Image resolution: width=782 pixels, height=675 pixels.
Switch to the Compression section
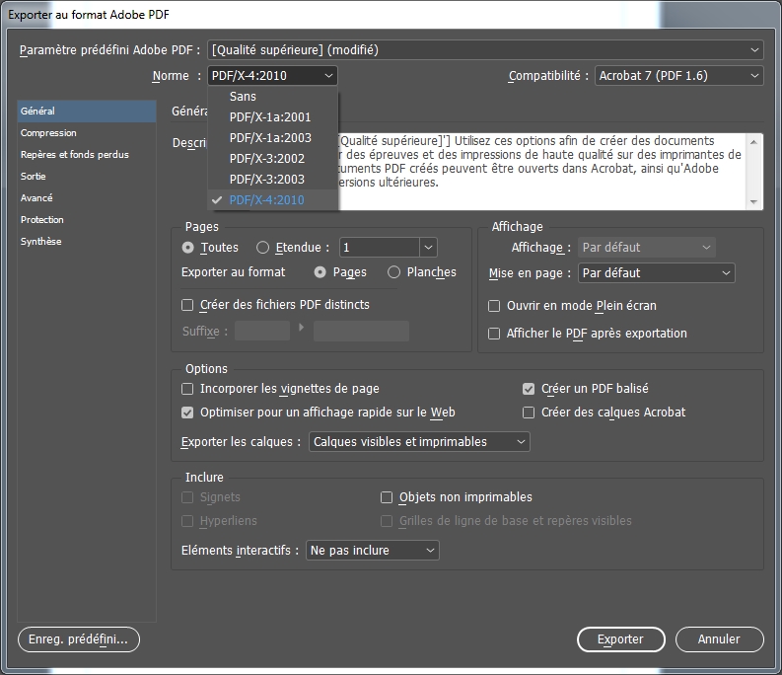coord(87,133)
